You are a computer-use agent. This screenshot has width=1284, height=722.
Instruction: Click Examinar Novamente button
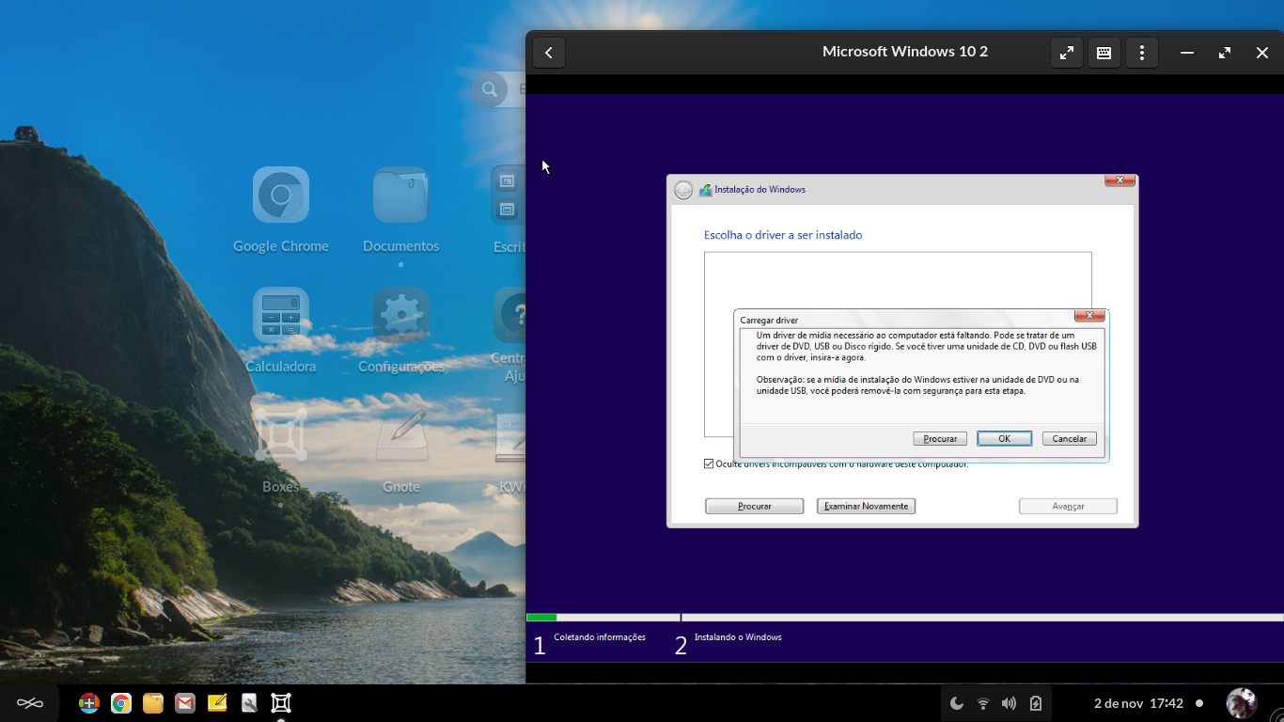point(866,506)
